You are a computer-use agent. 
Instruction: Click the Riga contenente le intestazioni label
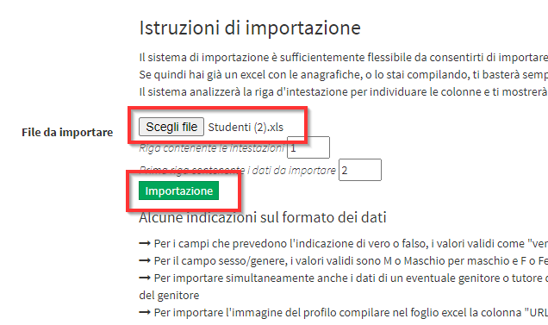tap(212, 148)
